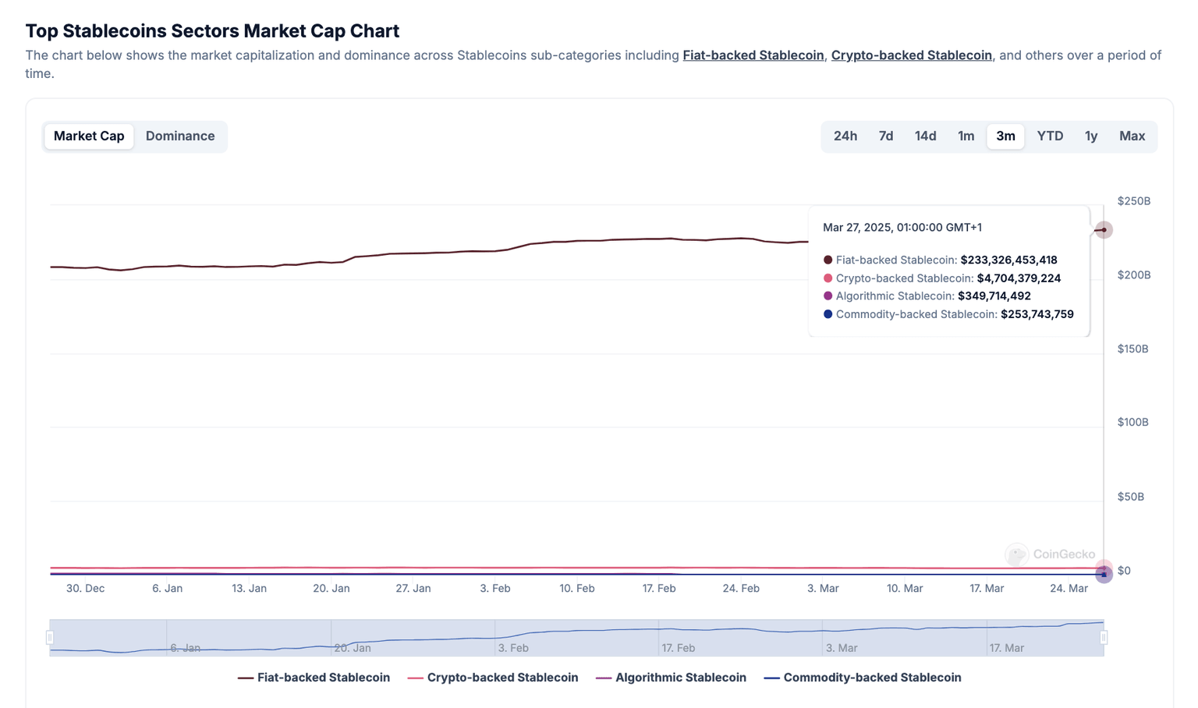Hide the Crypto-backed Stablecoin series
1198x708 pixels.
[x=493, y=678]
